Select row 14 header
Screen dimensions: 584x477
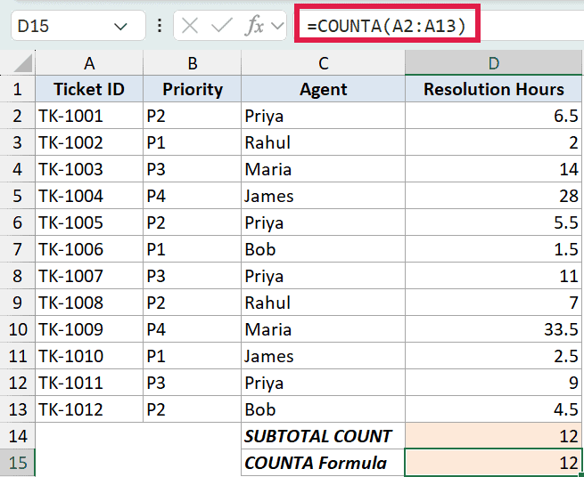(18, 436)
